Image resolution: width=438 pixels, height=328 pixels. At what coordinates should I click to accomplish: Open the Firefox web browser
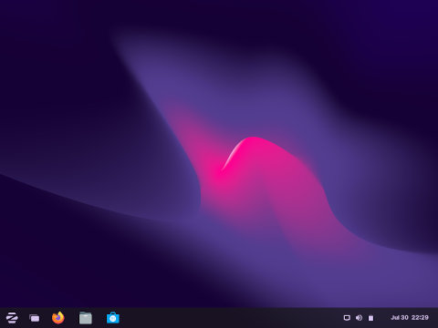[x=58, y=318]
